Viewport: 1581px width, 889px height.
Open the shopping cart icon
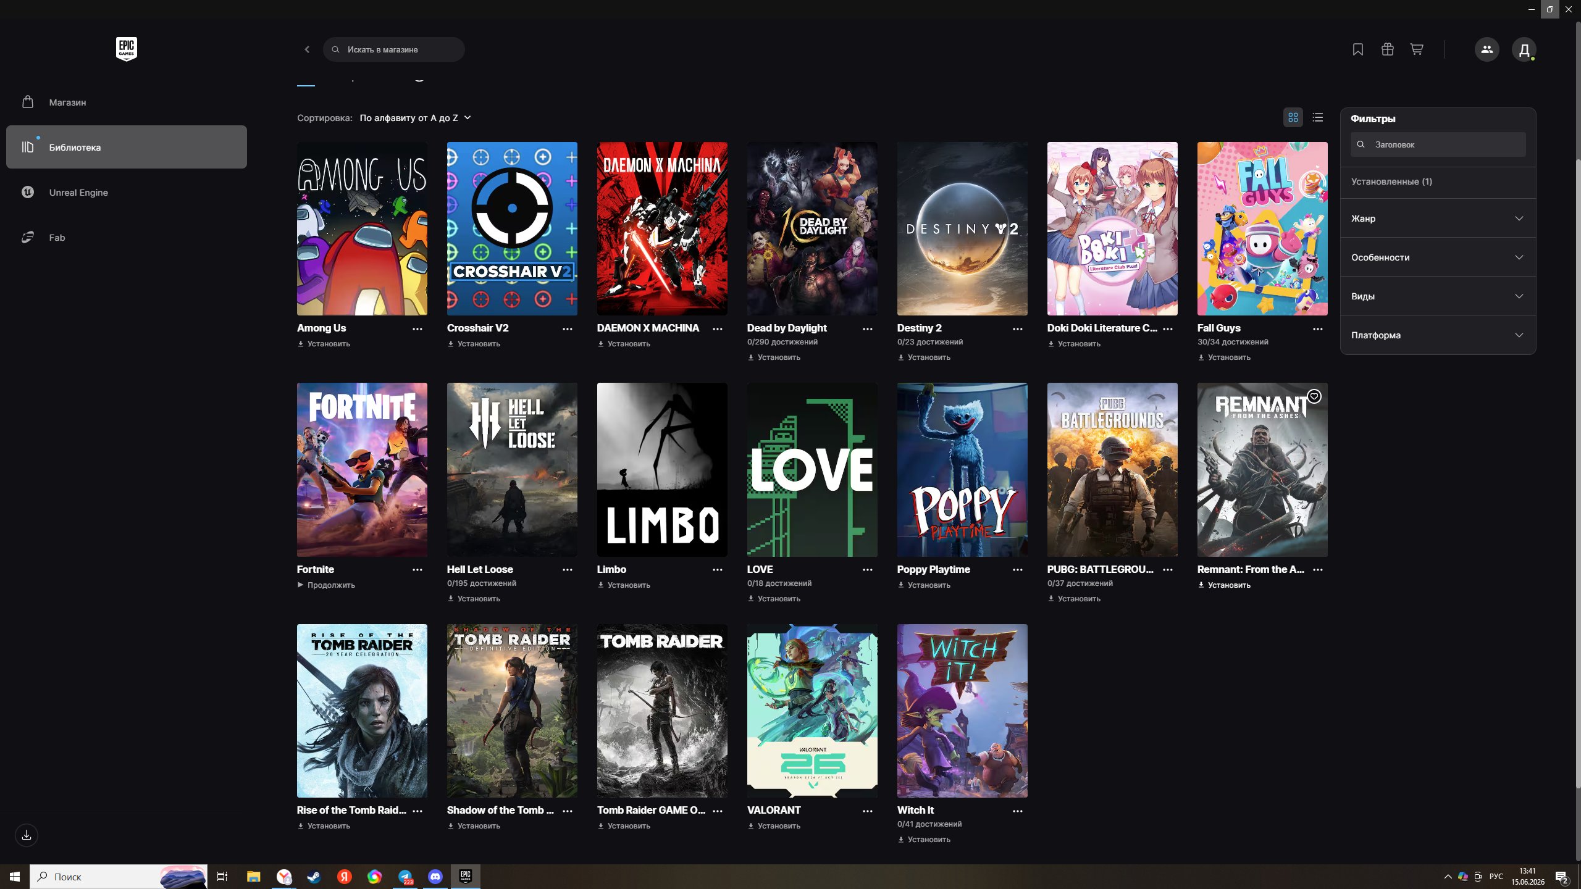coord(1417,49)
